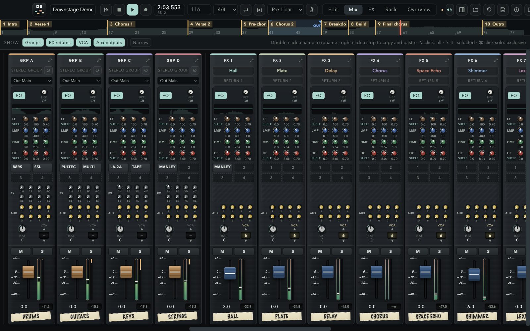Save project with the floppy disk icon

point(503,10)
